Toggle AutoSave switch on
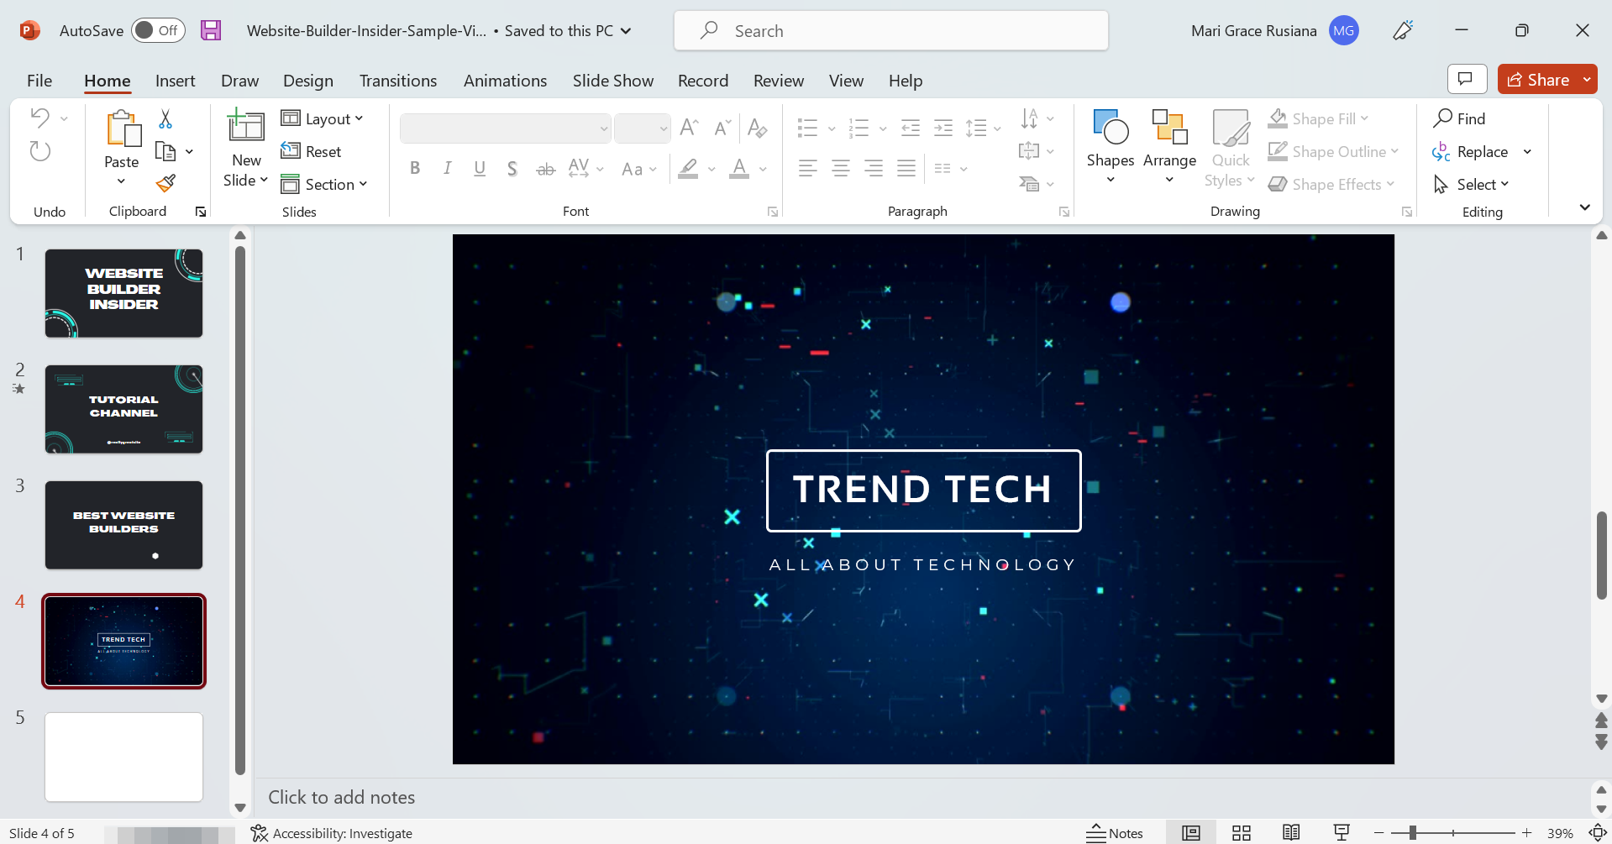Image resolution: width=1612 pixels, height=844 pixels. click(x=158, y=31)
